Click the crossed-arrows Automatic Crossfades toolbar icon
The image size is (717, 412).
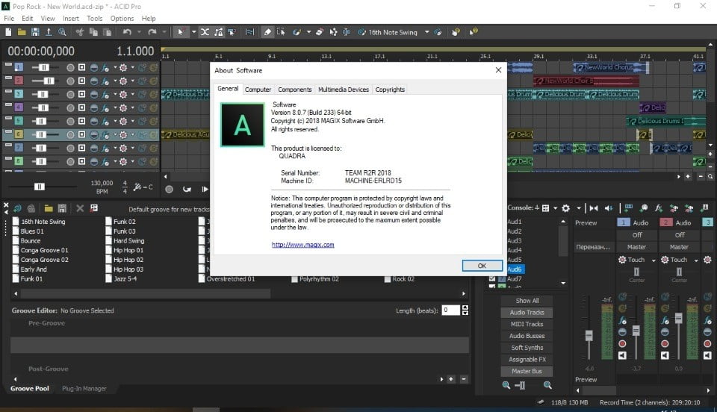pos(205,32)
